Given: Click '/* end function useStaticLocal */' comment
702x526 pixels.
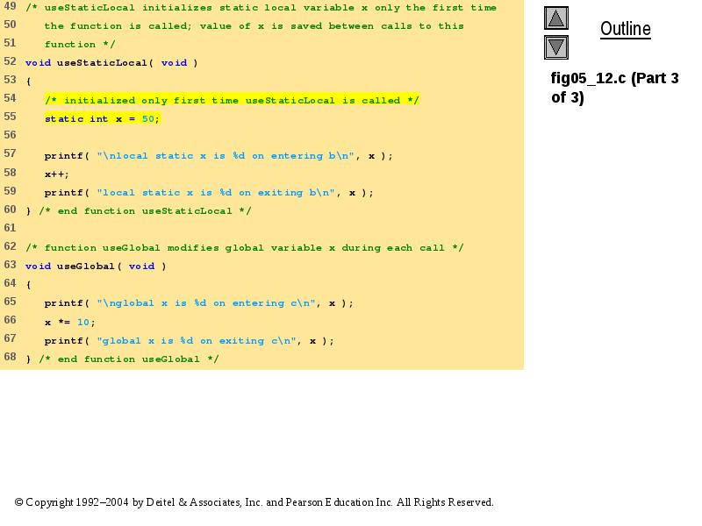Looking at the screenshot, I should [x=145, y=210].
